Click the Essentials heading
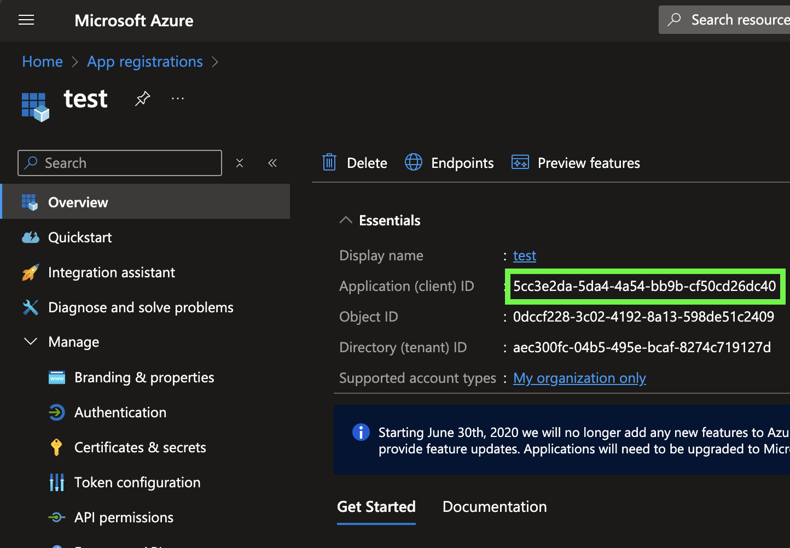790x548 pixels. [x=390, y=220]
